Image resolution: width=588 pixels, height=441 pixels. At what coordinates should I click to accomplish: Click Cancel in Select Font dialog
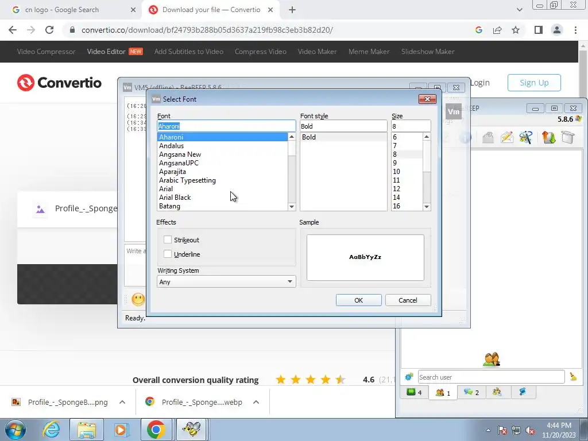pos(408,300)
